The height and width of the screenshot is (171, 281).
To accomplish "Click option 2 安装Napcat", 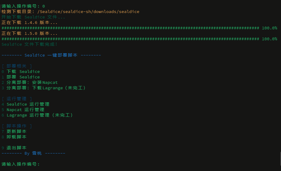I will (x=32, y=83).
